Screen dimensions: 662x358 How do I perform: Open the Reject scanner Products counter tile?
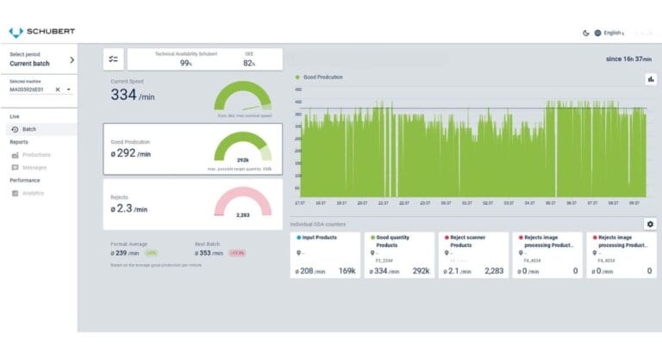473,255
